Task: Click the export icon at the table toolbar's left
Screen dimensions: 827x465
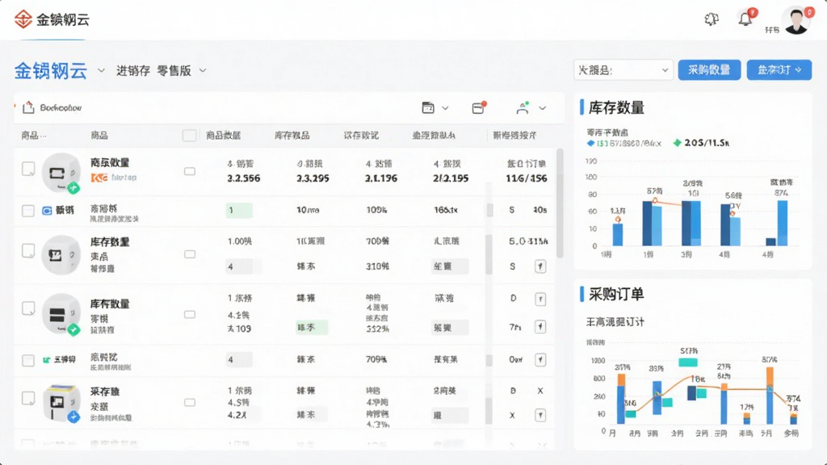Action: click(x=28, y=107)
